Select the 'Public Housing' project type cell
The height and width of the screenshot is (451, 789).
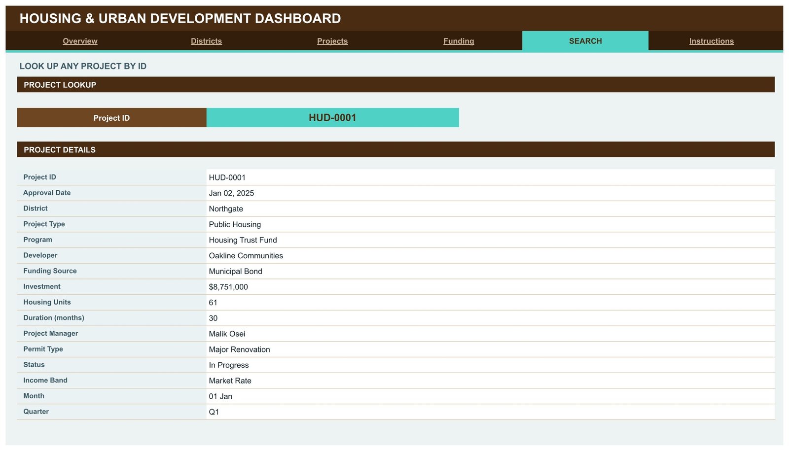(491, 224)
